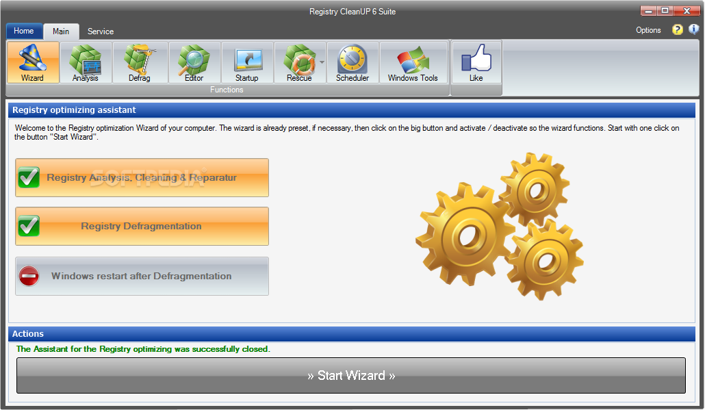
Task: Open the yellow help question icon
Action: pyautogui.click(x=677, y=29)
